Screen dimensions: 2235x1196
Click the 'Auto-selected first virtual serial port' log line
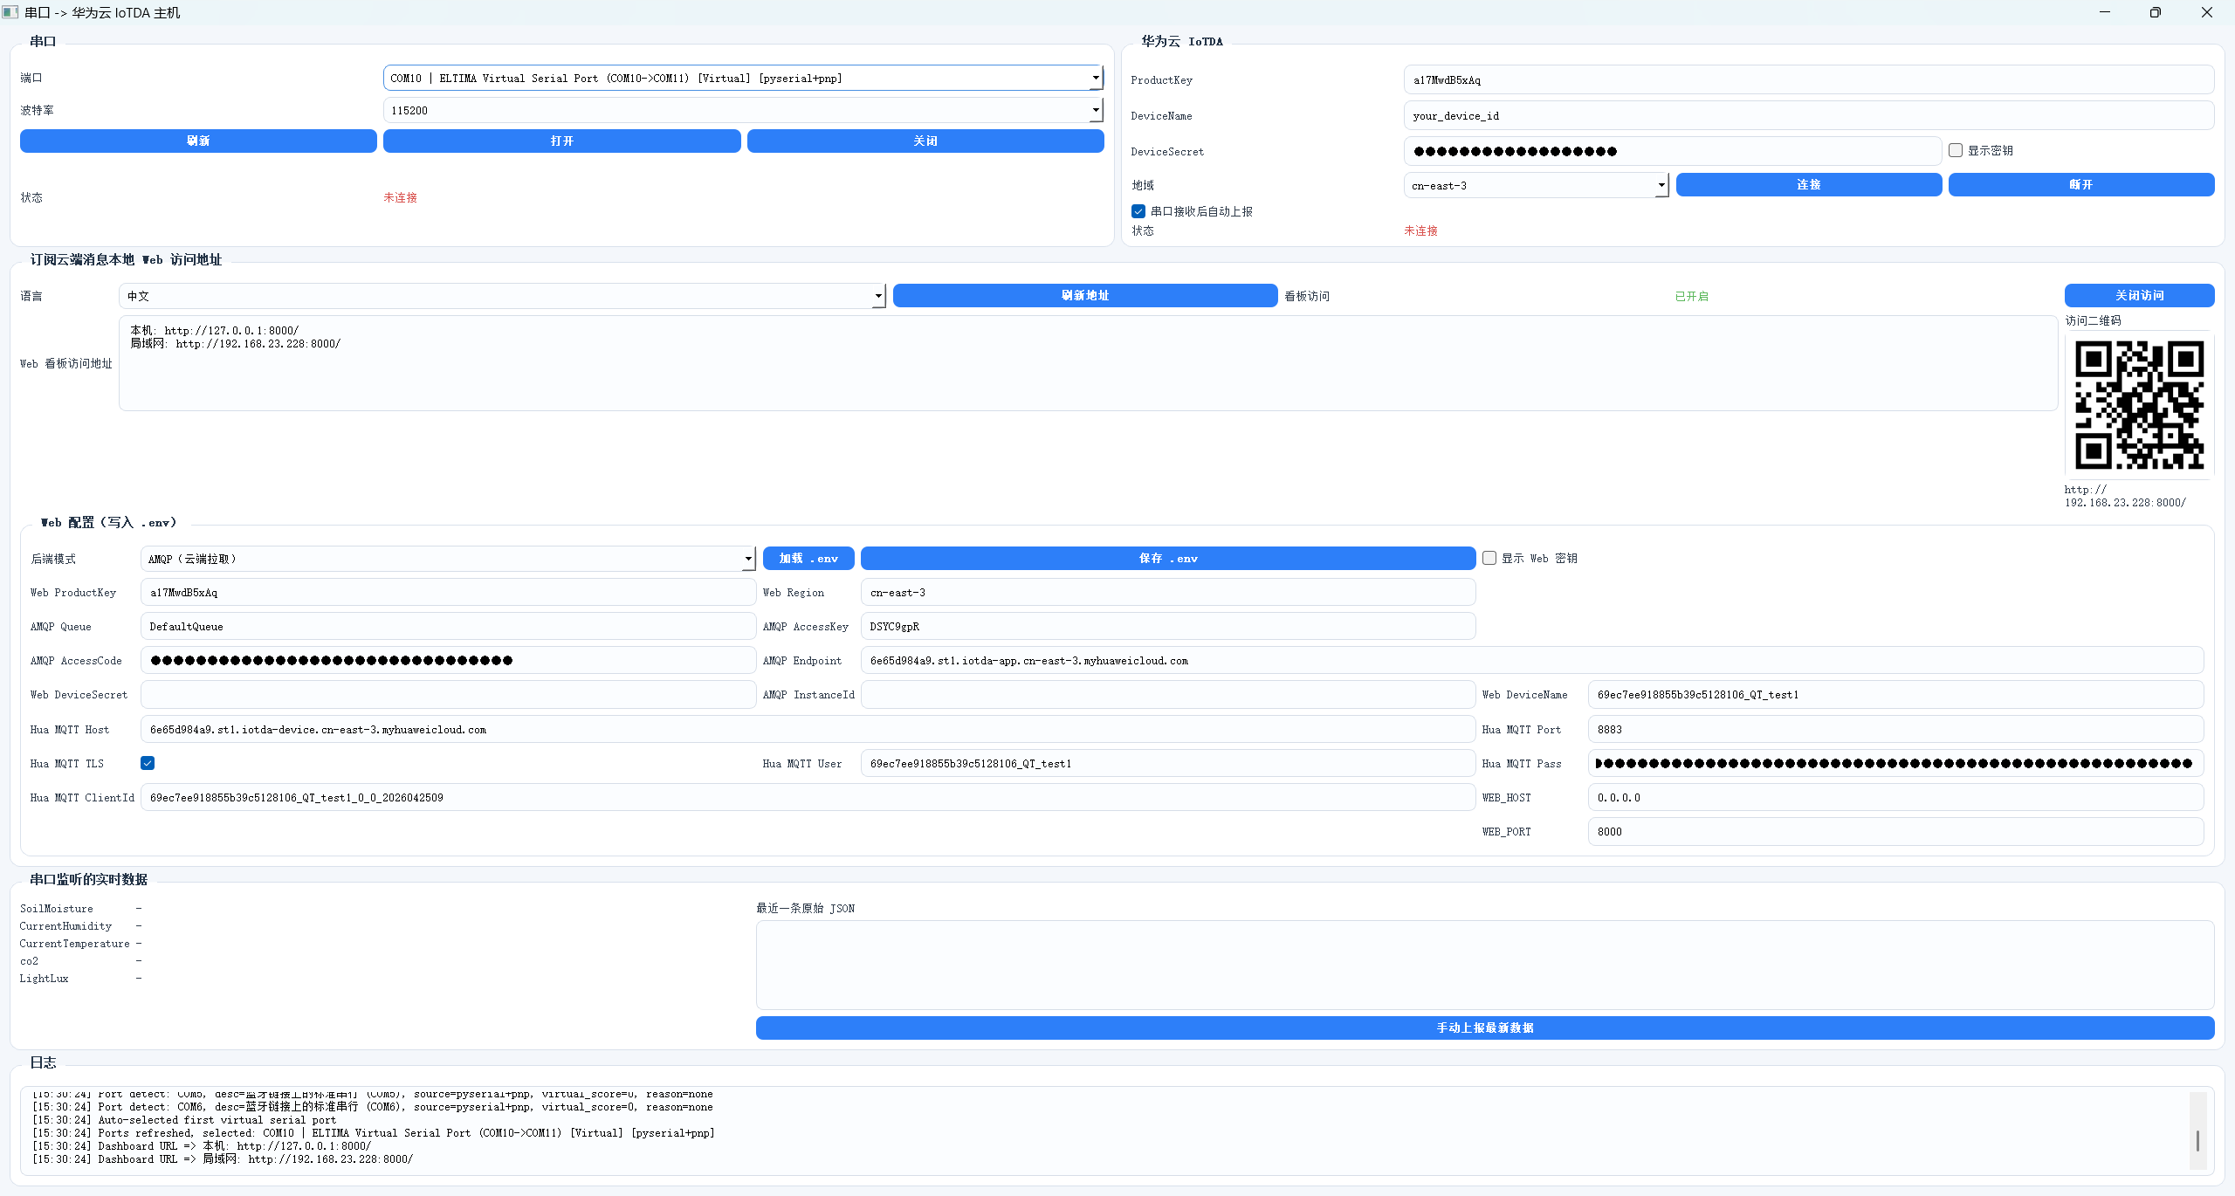tap(184, 1120)
